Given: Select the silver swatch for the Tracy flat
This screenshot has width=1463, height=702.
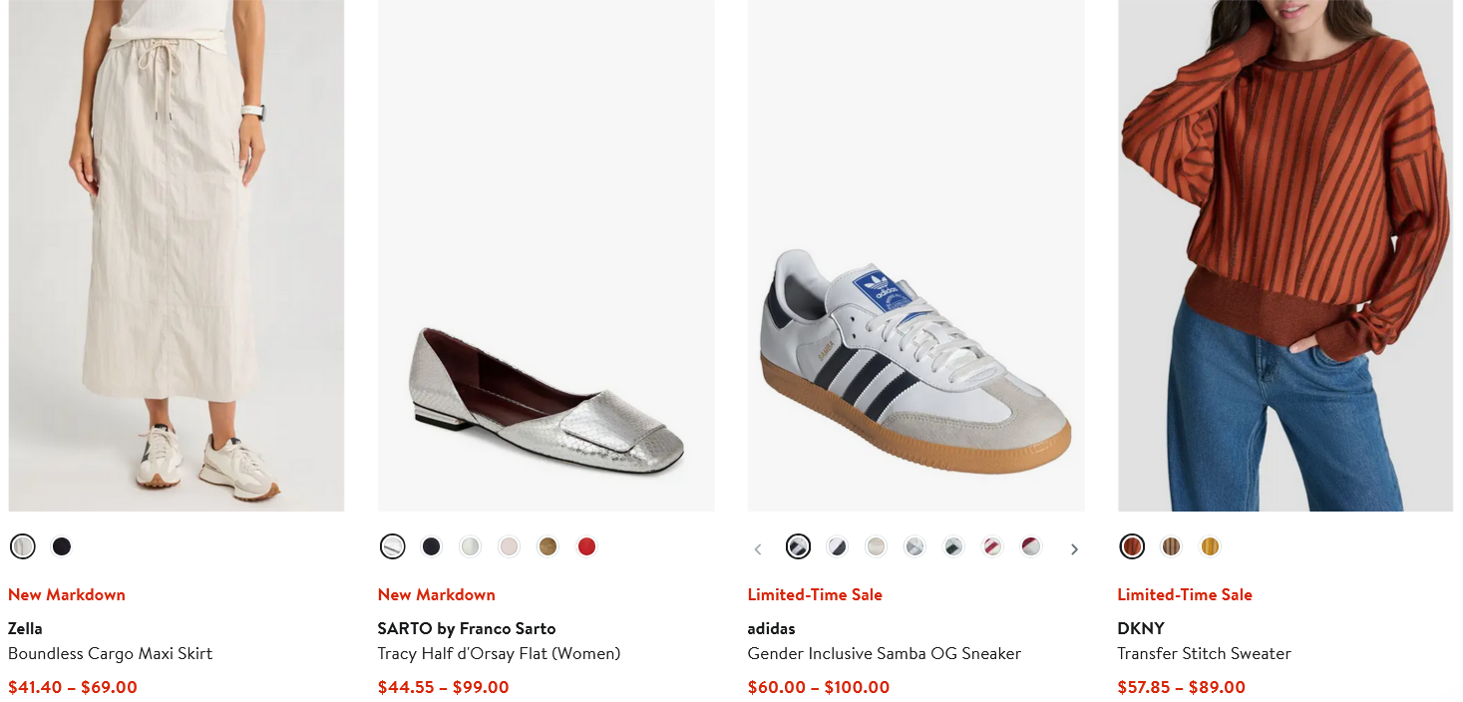Looking at the screenshot, I should pos(392,546).
